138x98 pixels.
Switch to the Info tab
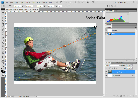[x=116, y=11]
